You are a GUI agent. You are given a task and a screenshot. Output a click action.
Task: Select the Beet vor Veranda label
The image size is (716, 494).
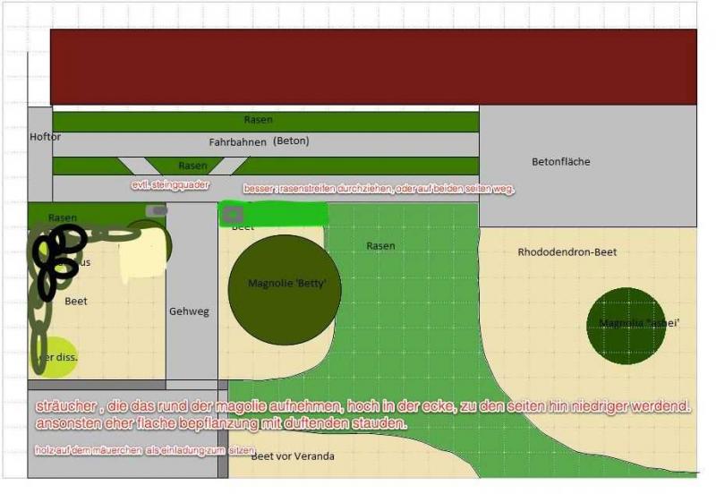pyautogui.click(x=293, y=456)
